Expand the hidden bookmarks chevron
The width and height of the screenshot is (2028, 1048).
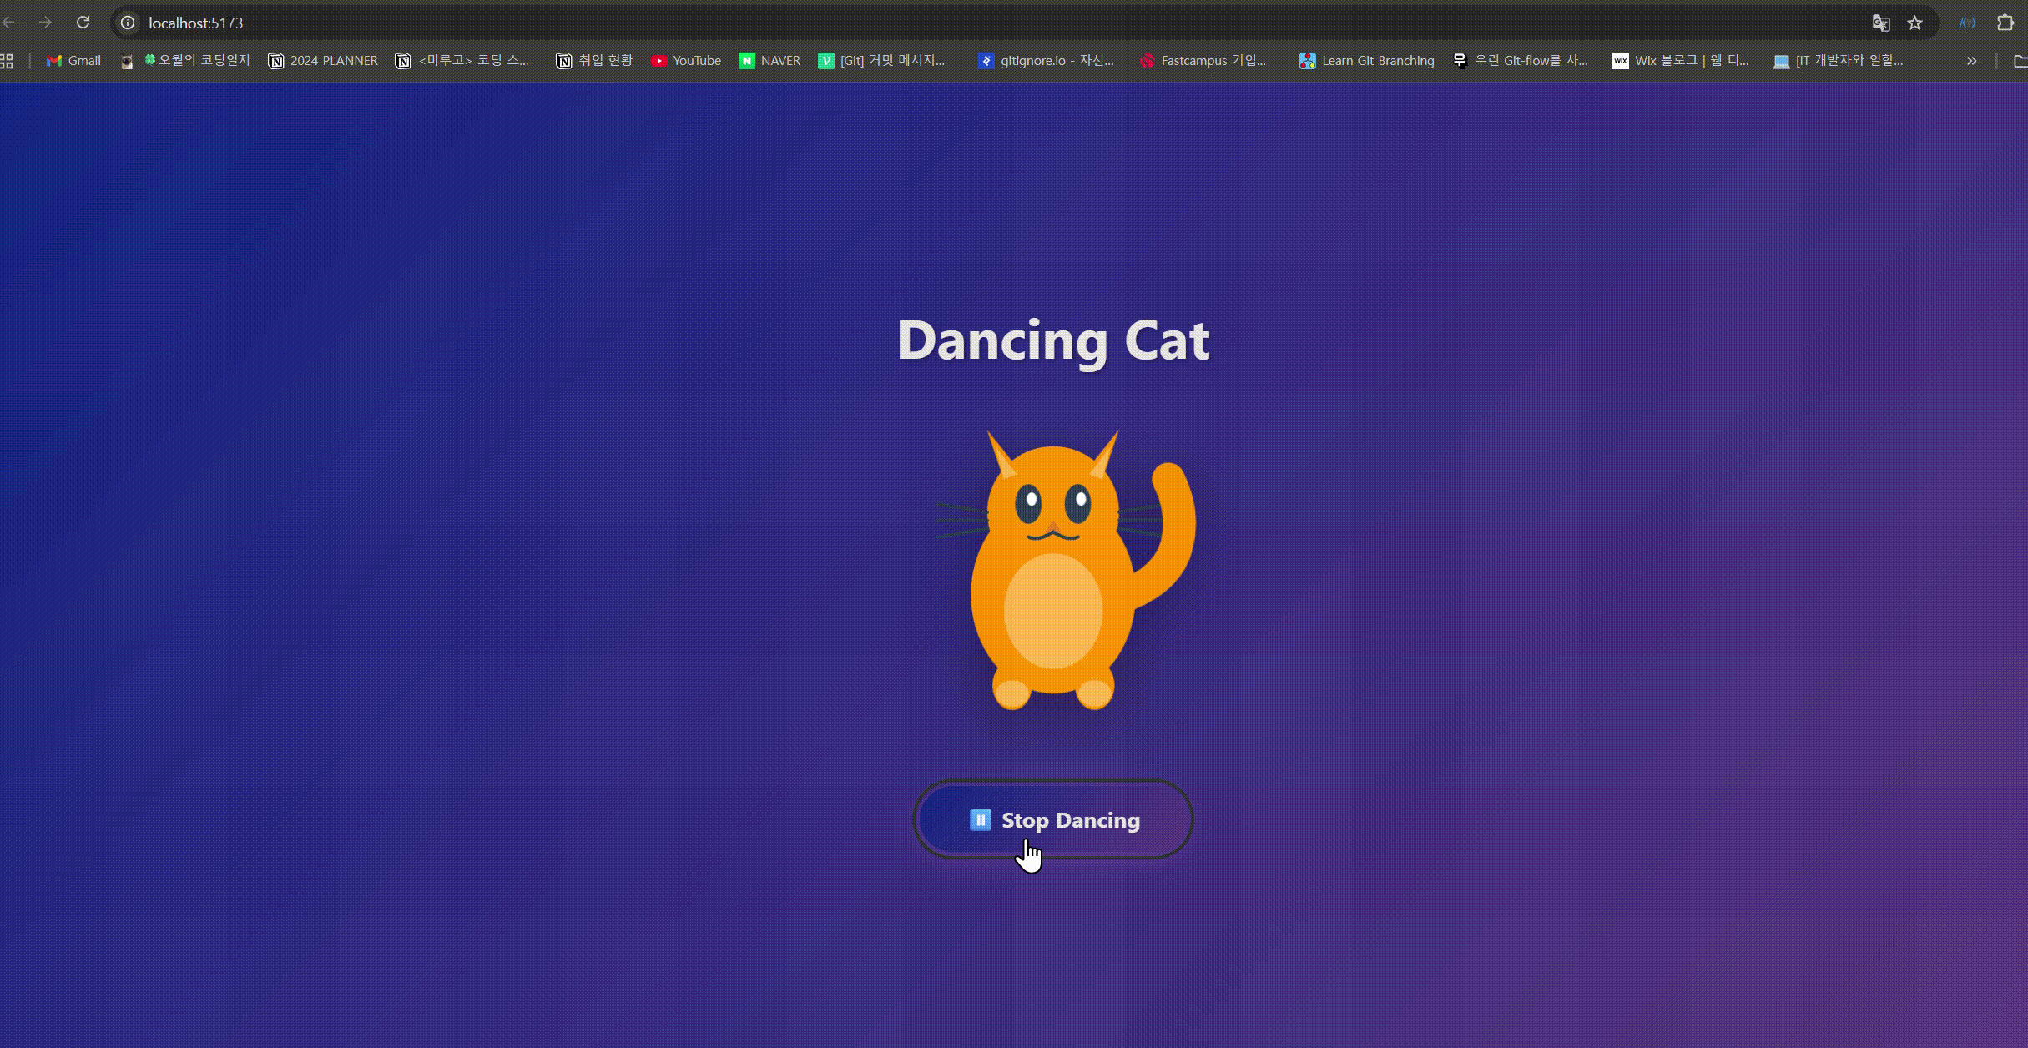pos(1971,61)
